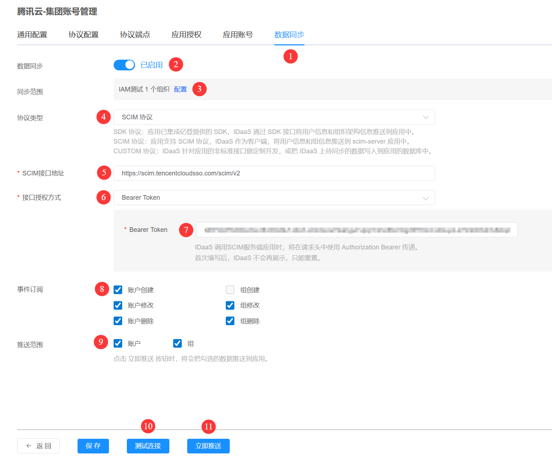Image resolution: width=552 pixels, height=462 pixels.
Task: Click the 配置 link for sync scope
Action: click(x=180, y=89)
